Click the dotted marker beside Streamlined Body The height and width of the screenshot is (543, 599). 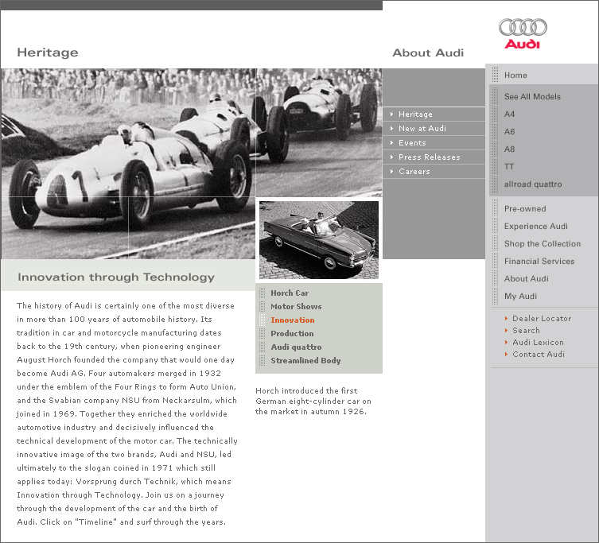pos(262,360)
